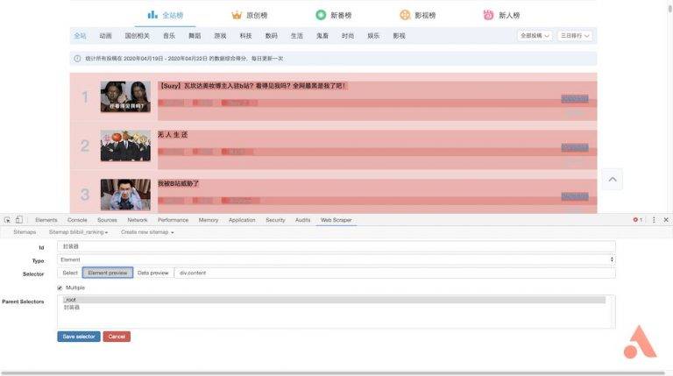Click the Id input field
673x376 pixels.
click(x=336, y=246)
